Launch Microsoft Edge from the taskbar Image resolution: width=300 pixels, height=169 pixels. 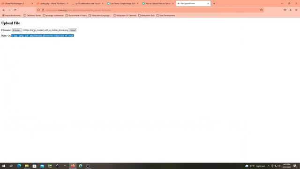(19, 166)
